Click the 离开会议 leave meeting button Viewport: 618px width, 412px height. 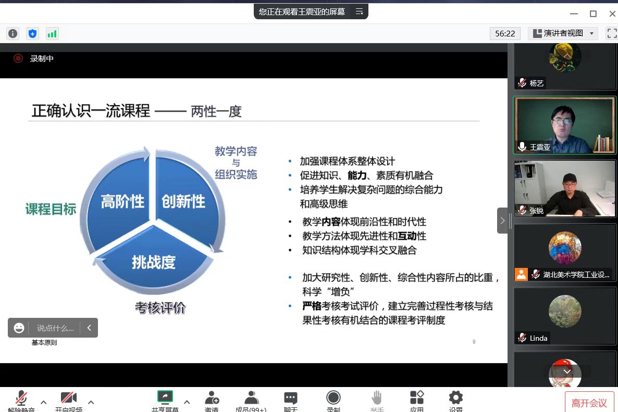coord(589,403)
